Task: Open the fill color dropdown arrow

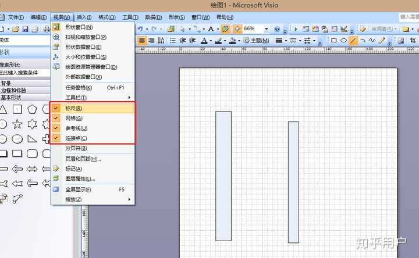Action: (239, 41)
